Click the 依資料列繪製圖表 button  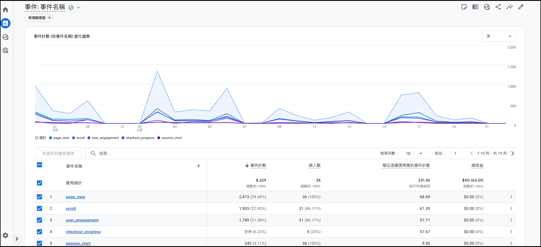tap(58, 153)
